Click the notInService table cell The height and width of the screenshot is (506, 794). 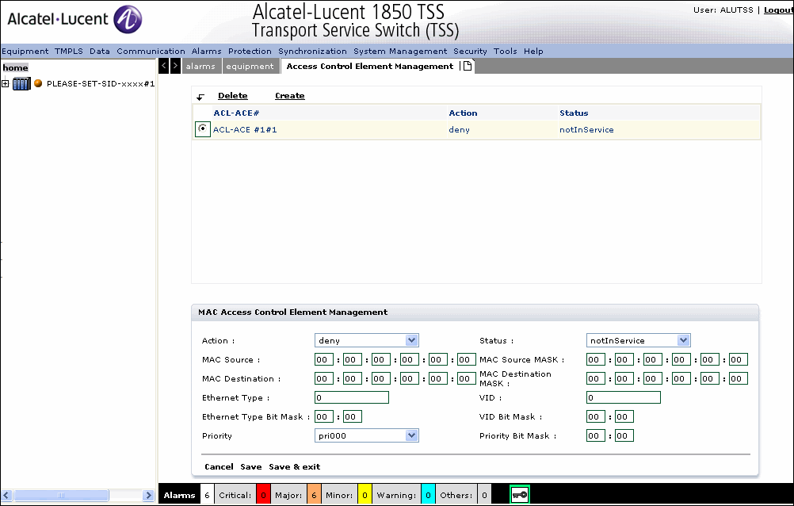coord(586,130)
